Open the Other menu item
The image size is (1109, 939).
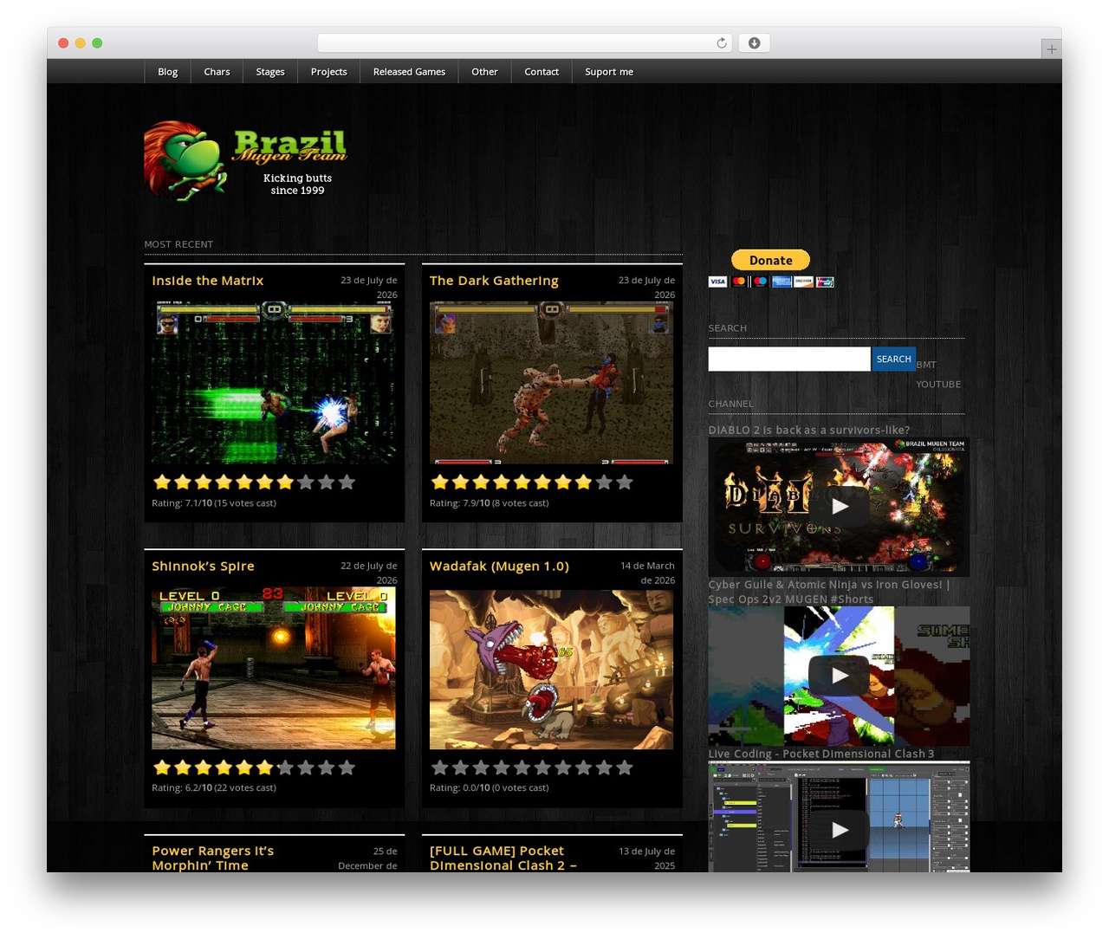point(484,72)
